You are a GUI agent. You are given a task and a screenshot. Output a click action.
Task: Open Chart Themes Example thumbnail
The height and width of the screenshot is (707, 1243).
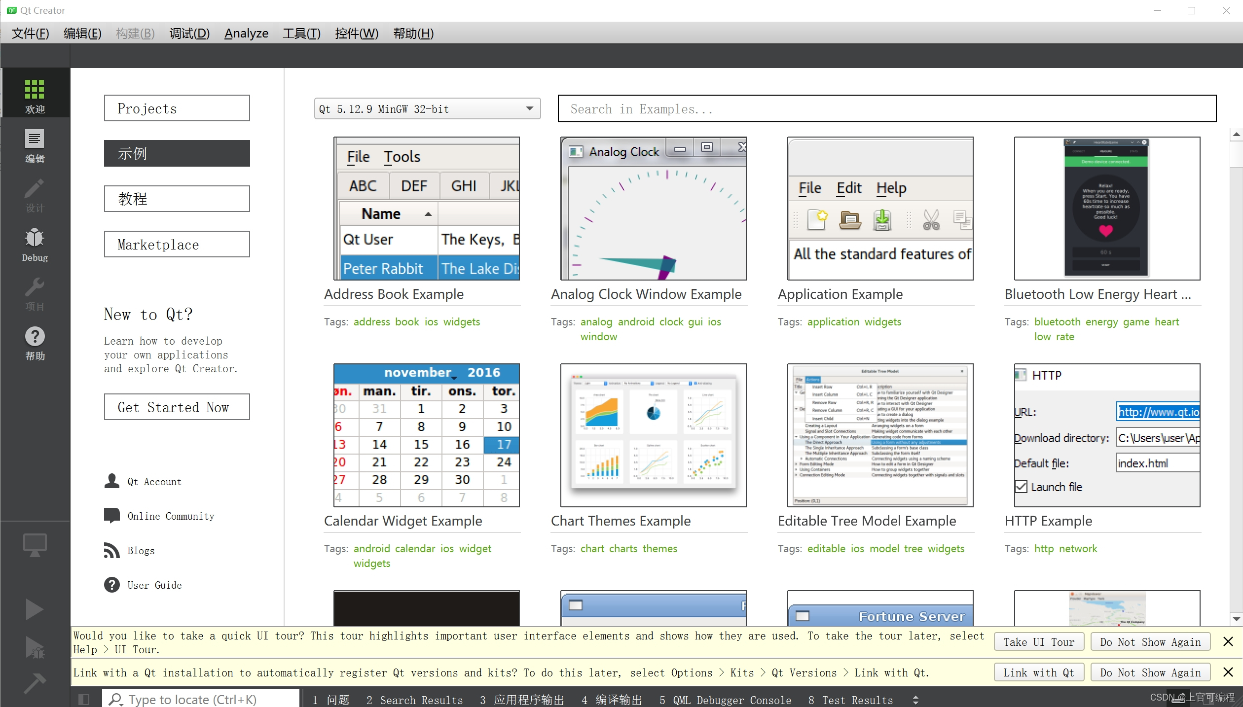[654, 435]
